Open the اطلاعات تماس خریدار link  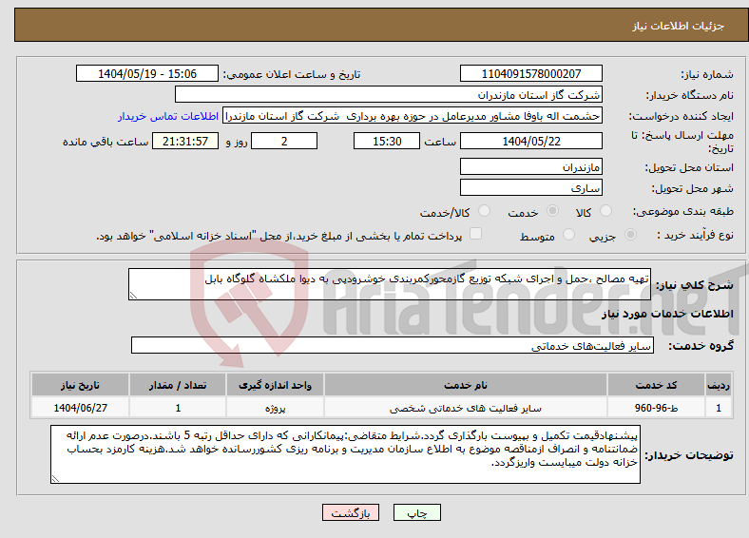(167, 116)
